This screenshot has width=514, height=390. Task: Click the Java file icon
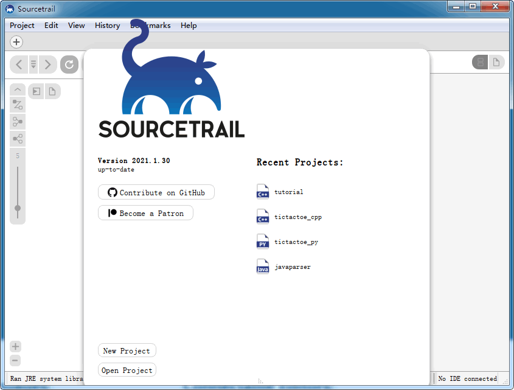click(263, 266)
